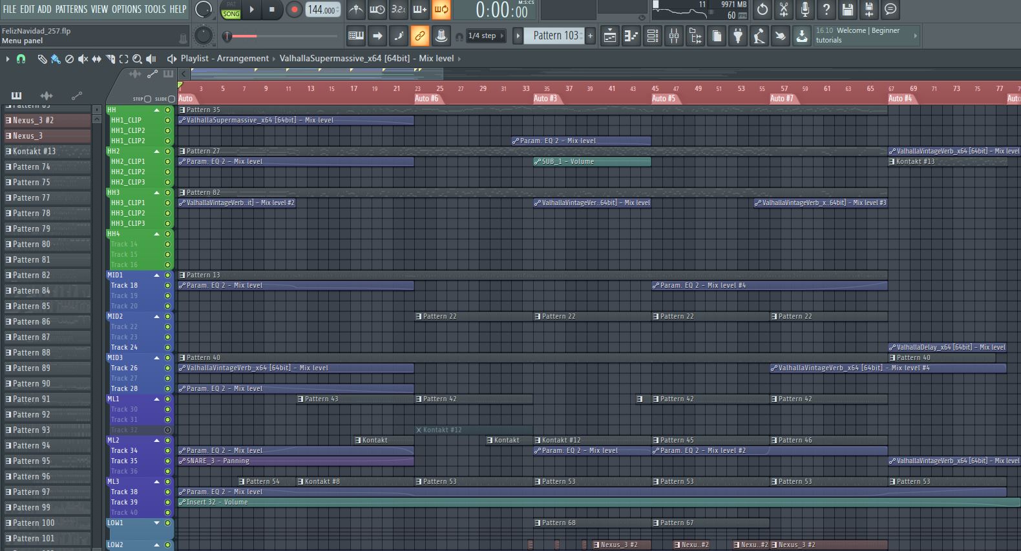The height and width of the screenshot is (551, 1021).
Task: Mute Track 26
Action: pos(167,368)
